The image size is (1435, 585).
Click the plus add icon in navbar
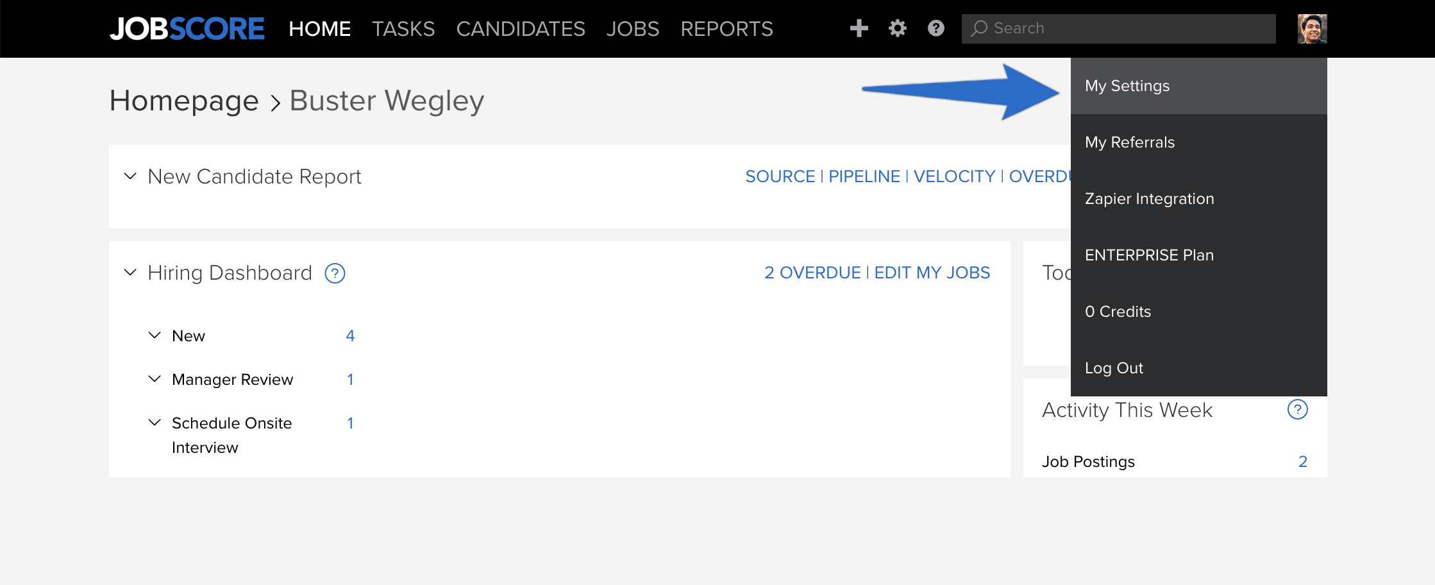tap(859, 28)
